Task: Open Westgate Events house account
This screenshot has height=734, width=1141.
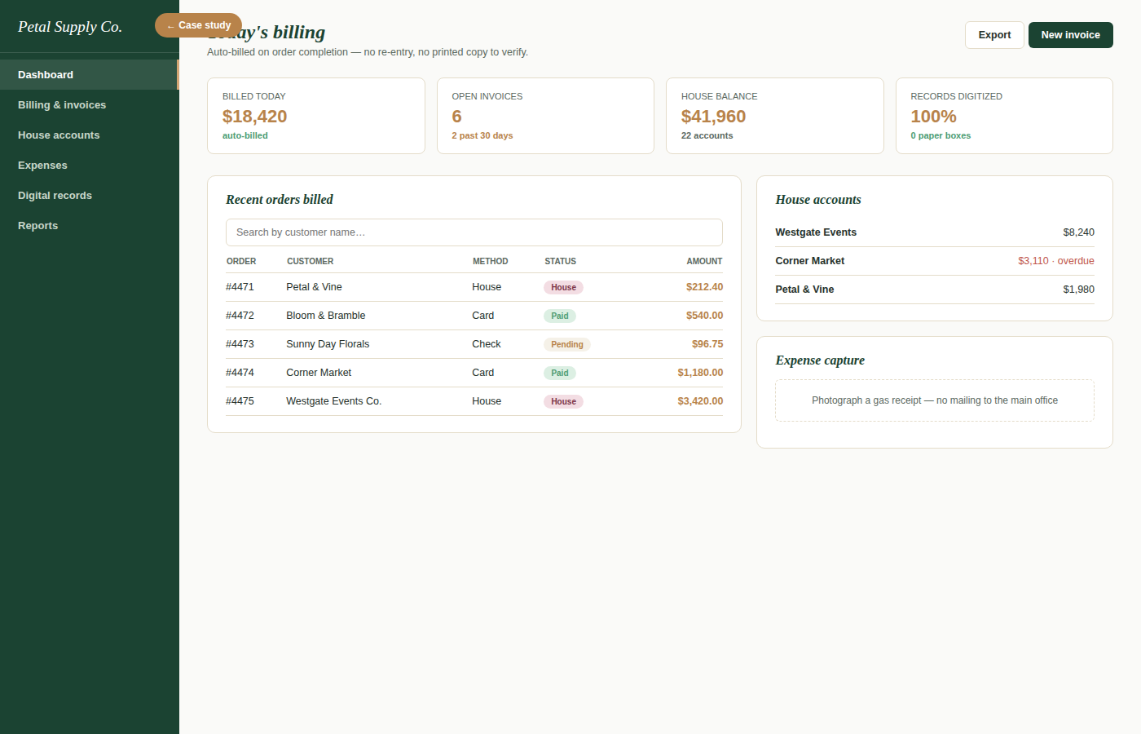Action: click(935, 232)
